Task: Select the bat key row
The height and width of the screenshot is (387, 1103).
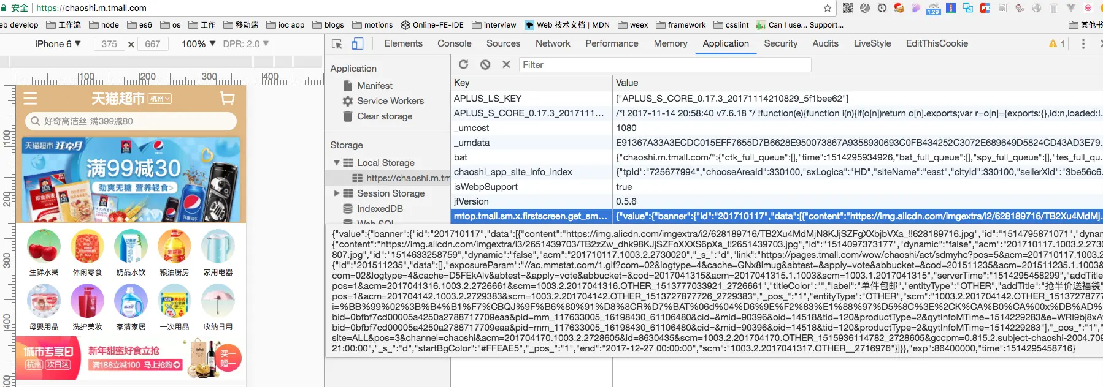Action: tap(777, 157)
